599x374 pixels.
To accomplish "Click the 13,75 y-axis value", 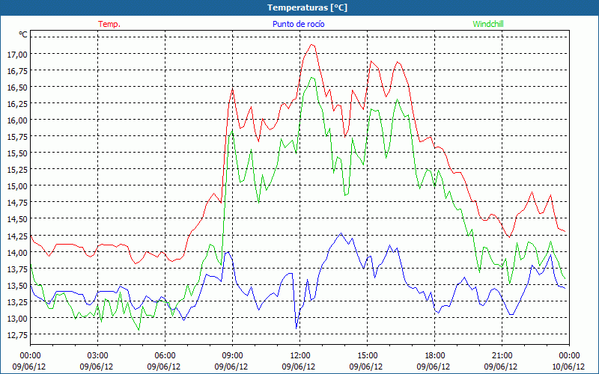I will click(x=17, y=269).
